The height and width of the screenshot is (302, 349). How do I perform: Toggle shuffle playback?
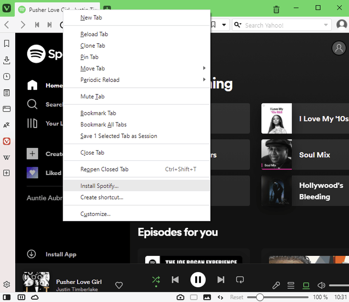[x=156, y=280]
